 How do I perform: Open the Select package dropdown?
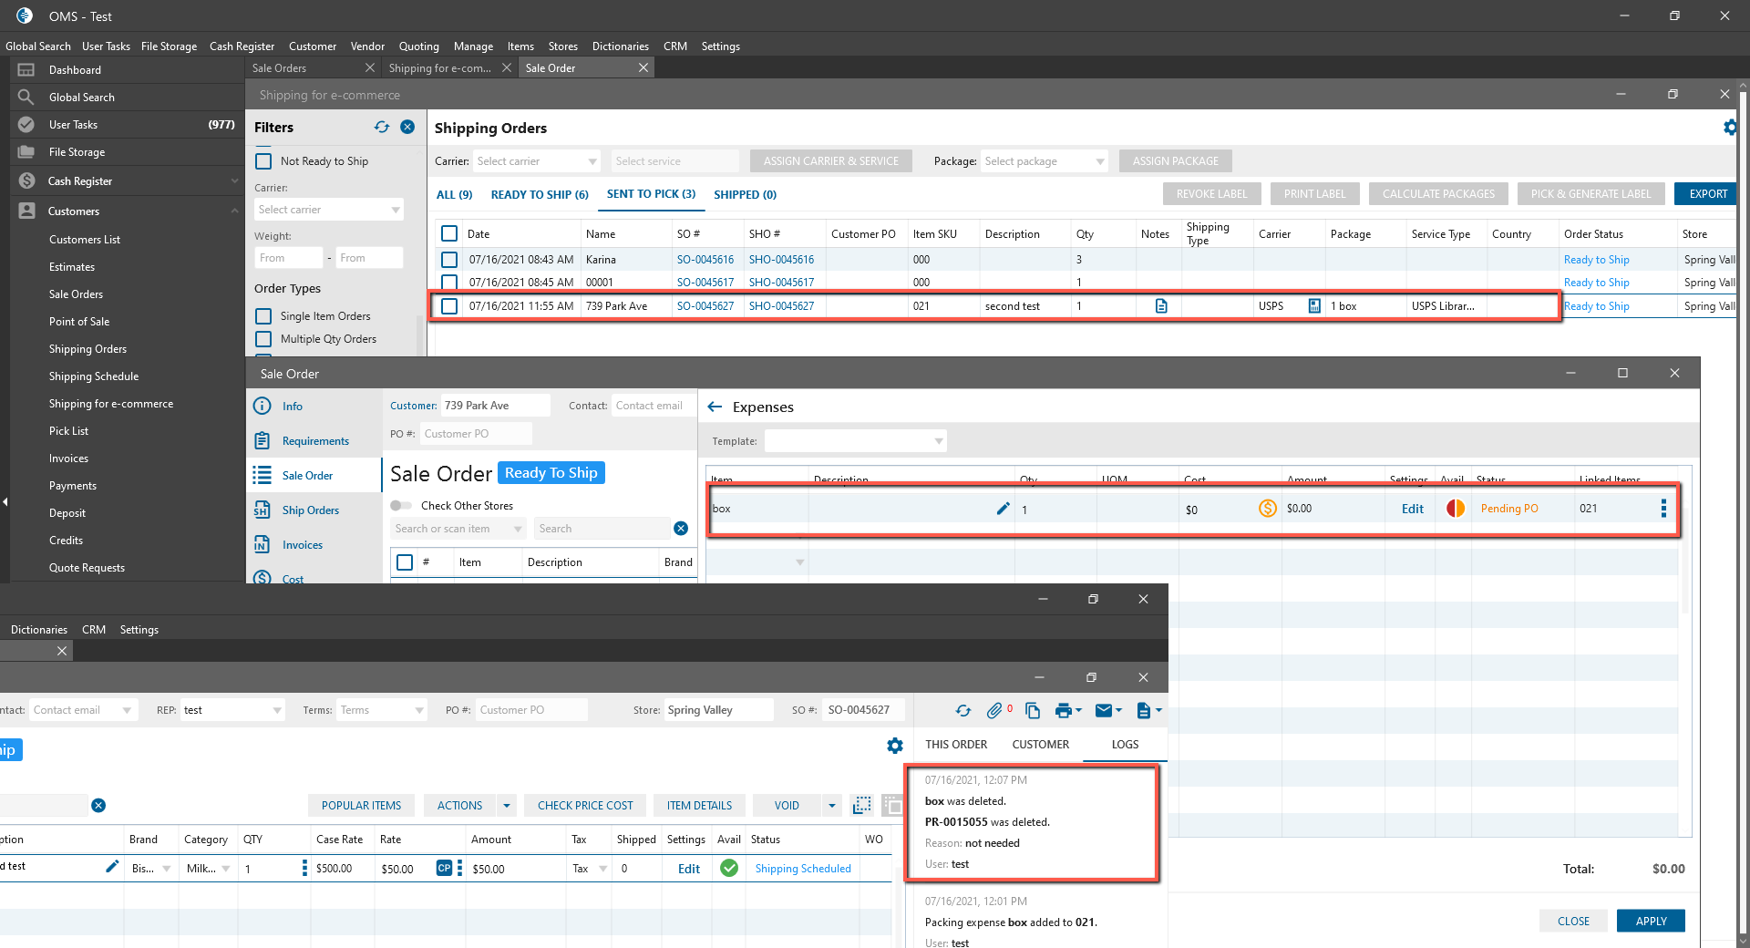(x=1044, y=161)
